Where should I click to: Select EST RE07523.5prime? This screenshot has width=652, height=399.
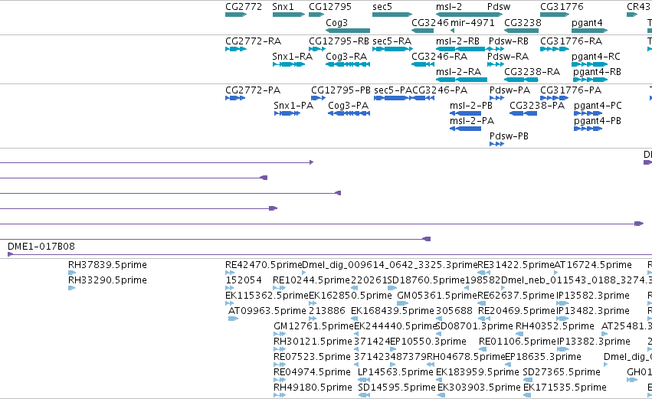[280, 365]
